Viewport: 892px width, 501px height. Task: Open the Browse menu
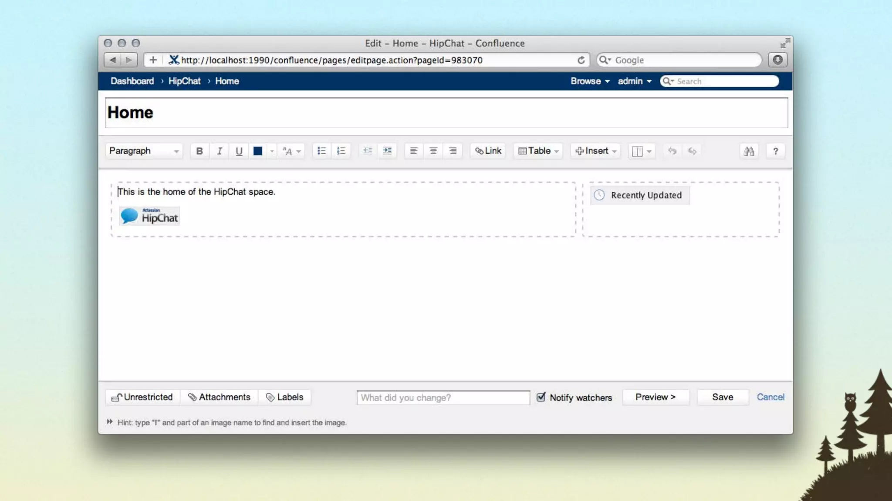click(590, 81)
